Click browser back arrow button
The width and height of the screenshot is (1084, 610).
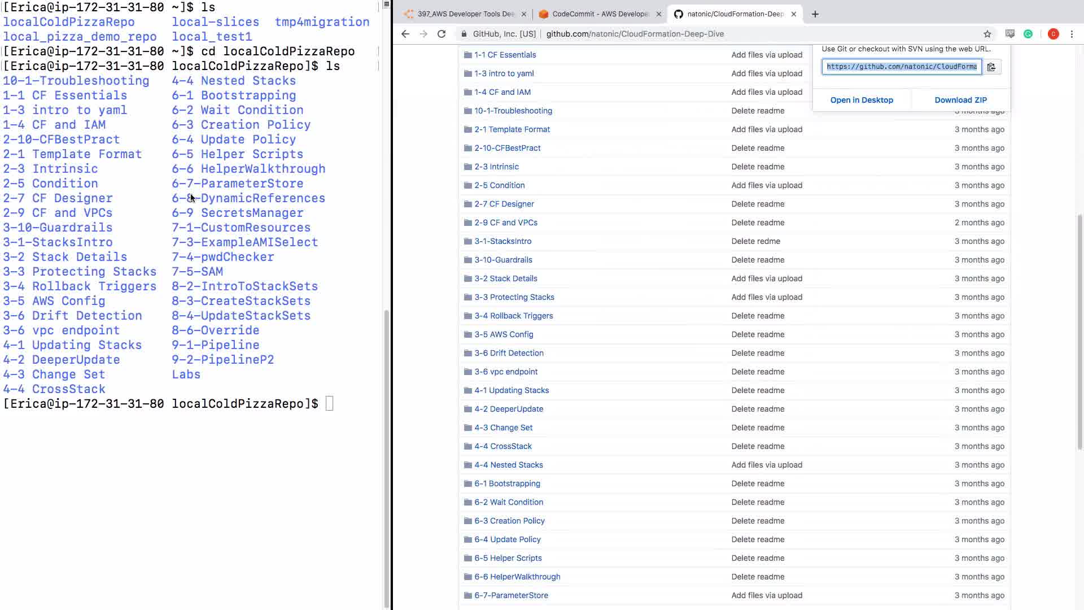(x=405, y=34)
